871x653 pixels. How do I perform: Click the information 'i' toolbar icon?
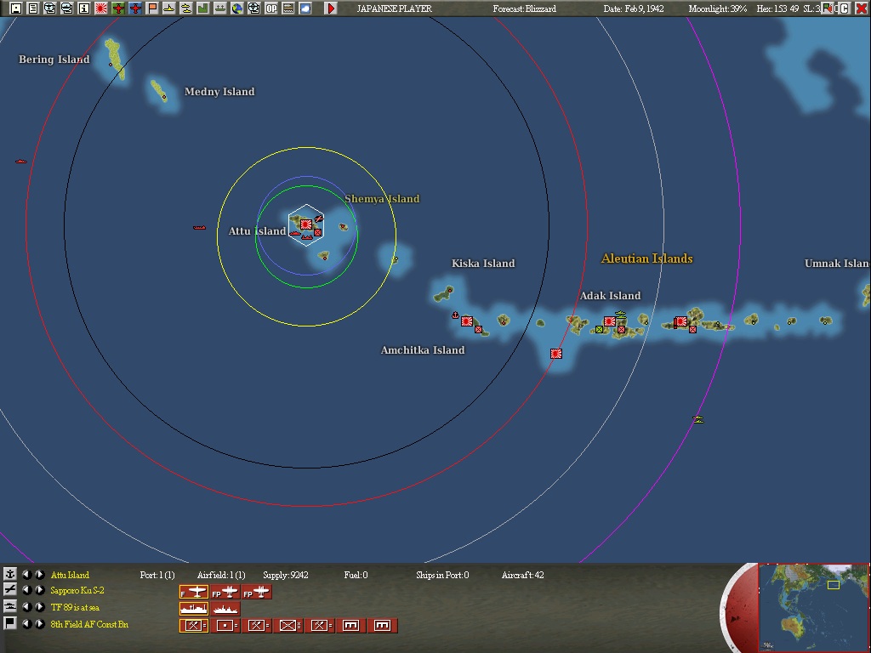83,8
